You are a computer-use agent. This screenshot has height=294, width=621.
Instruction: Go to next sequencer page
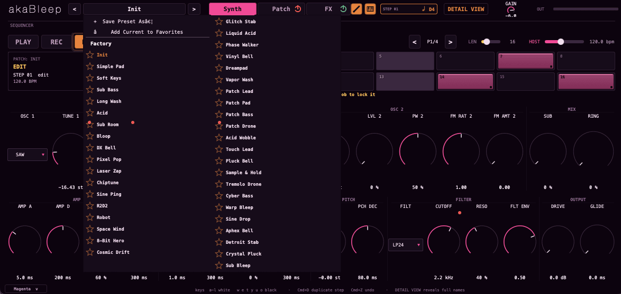(x=451, y=42)
